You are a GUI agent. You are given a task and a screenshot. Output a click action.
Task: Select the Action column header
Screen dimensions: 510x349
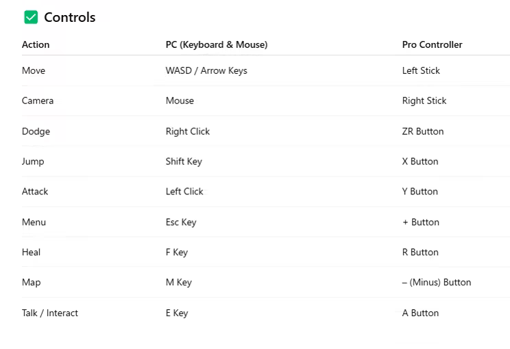pos(36,44)
